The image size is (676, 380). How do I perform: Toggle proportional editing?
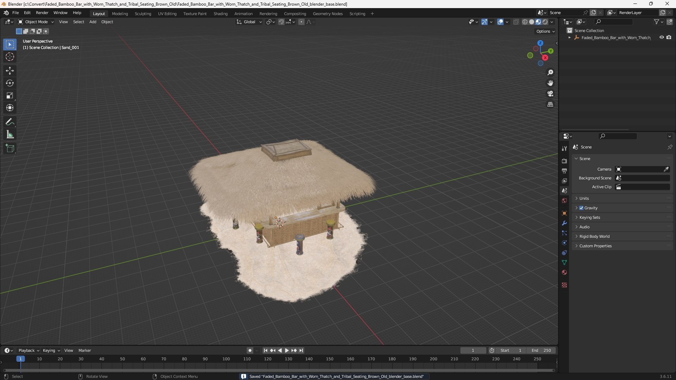pos(301,22)
